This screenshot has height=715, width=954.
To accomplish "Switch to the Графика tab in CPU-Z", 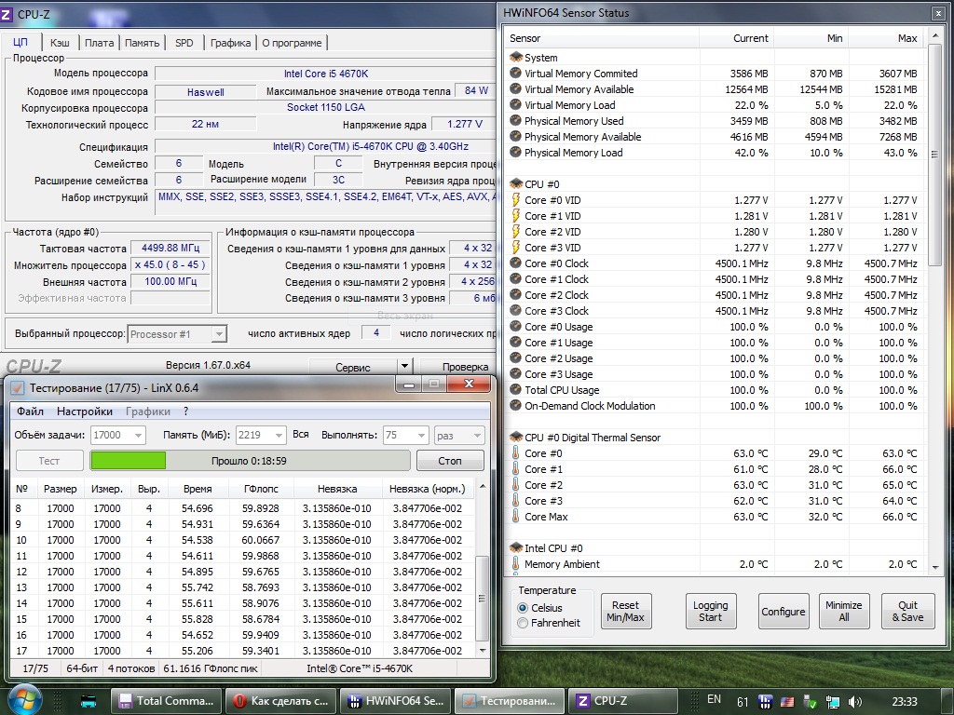I will tap(231, 43).
